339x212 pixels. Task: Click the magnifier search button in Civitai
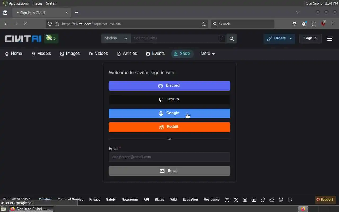tap(232, 39)
